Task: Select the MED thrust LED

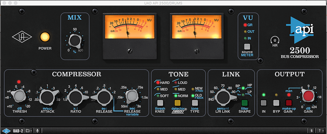Action: click(176, 89)
